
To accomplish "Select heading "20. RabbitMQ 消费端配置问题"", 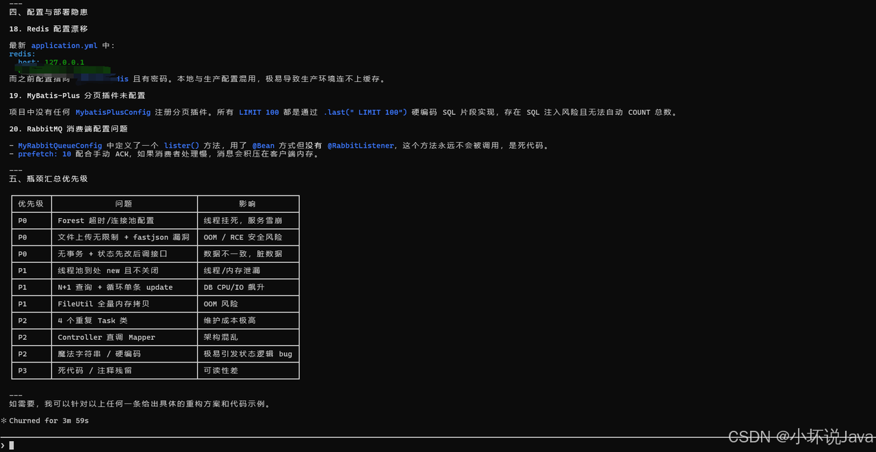I will [x=68, y=129].
